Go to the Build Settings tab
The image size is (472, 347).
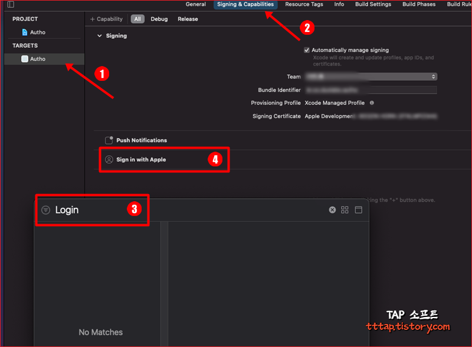(373, 4)
